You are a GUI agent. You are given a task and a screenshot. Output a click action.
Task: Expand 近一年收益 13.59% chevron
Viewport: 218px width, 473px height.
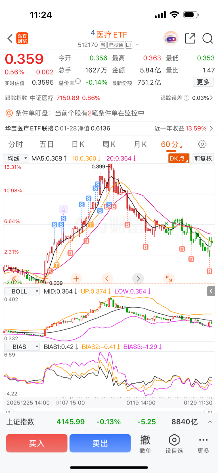[x=211, y=128]
